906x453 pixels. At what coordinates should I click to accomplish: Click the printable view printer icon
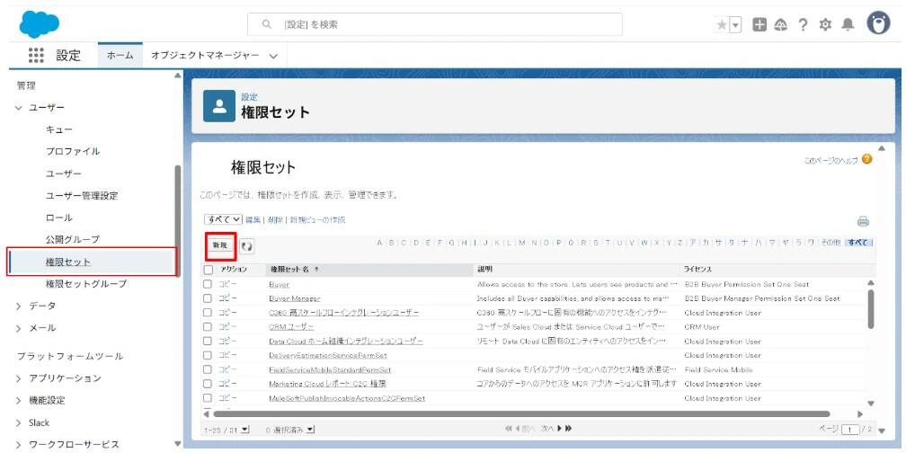click(863, 221)
